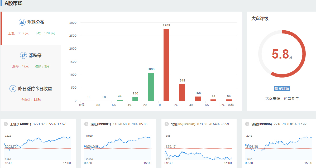This screenshot has height=168, width=316.
Task: Click the green bar labeled 1080
Action: tap(151, 87)
